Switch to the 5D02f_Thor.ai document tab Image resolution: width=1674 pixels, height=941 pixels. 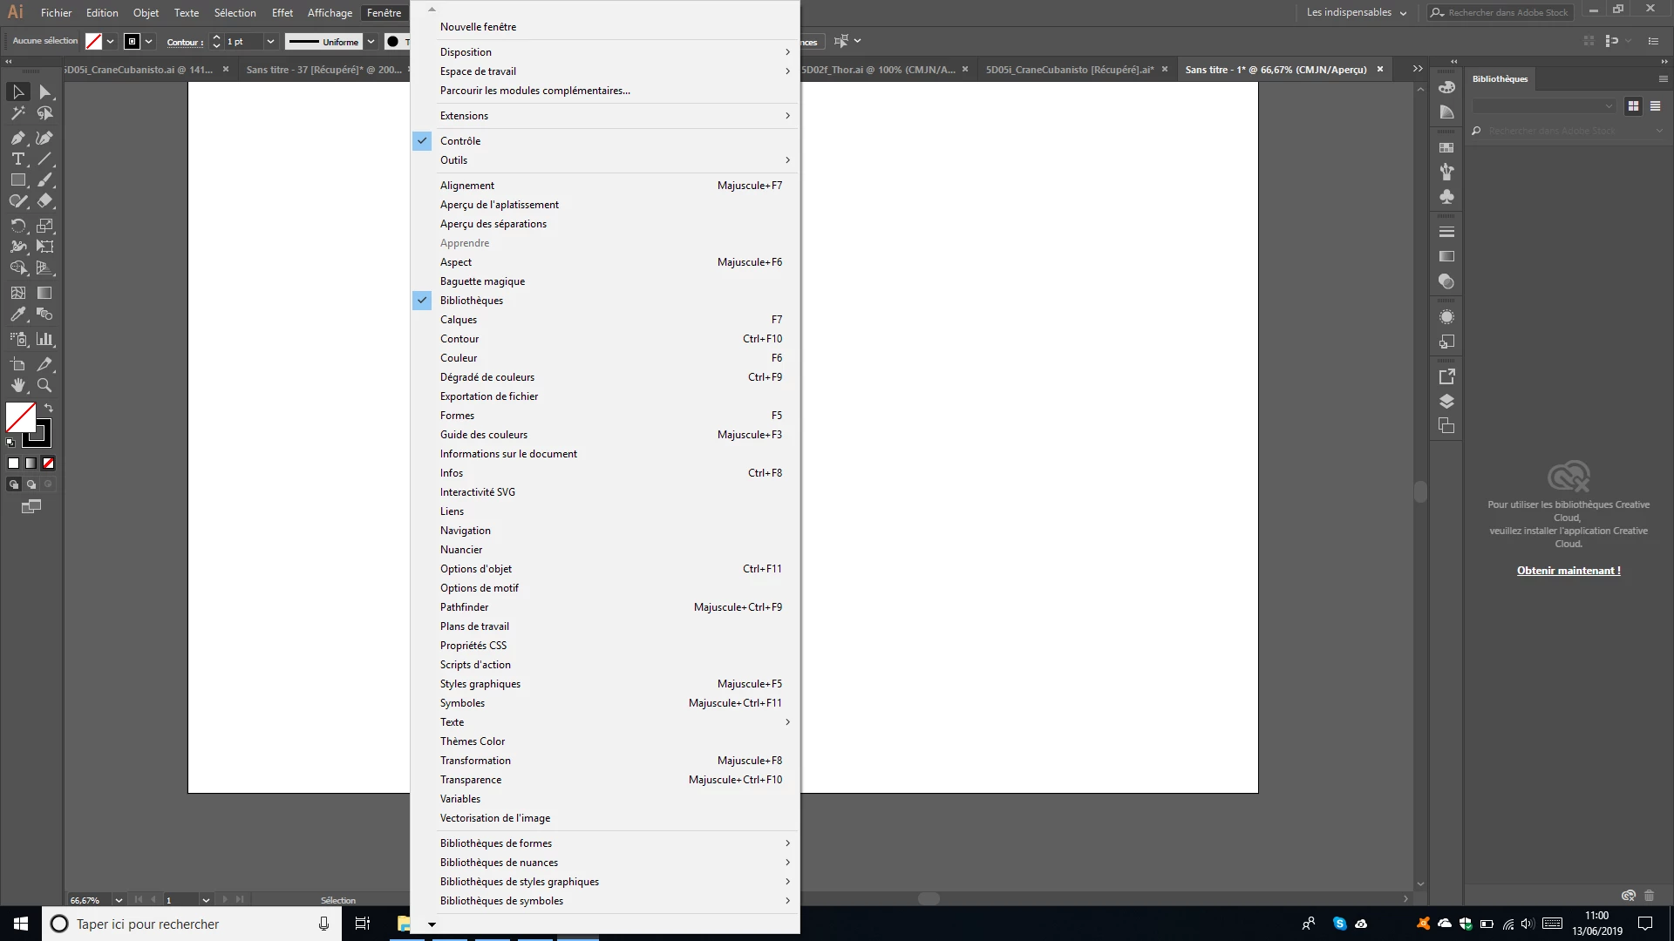(x=878, y=70)
